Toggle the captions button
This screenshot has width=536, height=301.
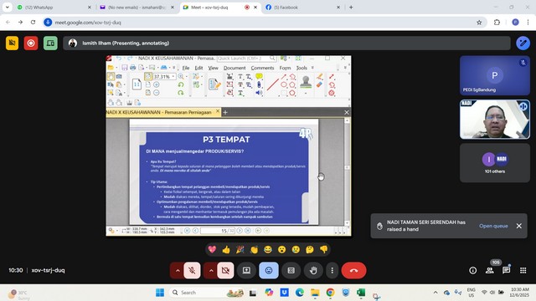[291, 270]
